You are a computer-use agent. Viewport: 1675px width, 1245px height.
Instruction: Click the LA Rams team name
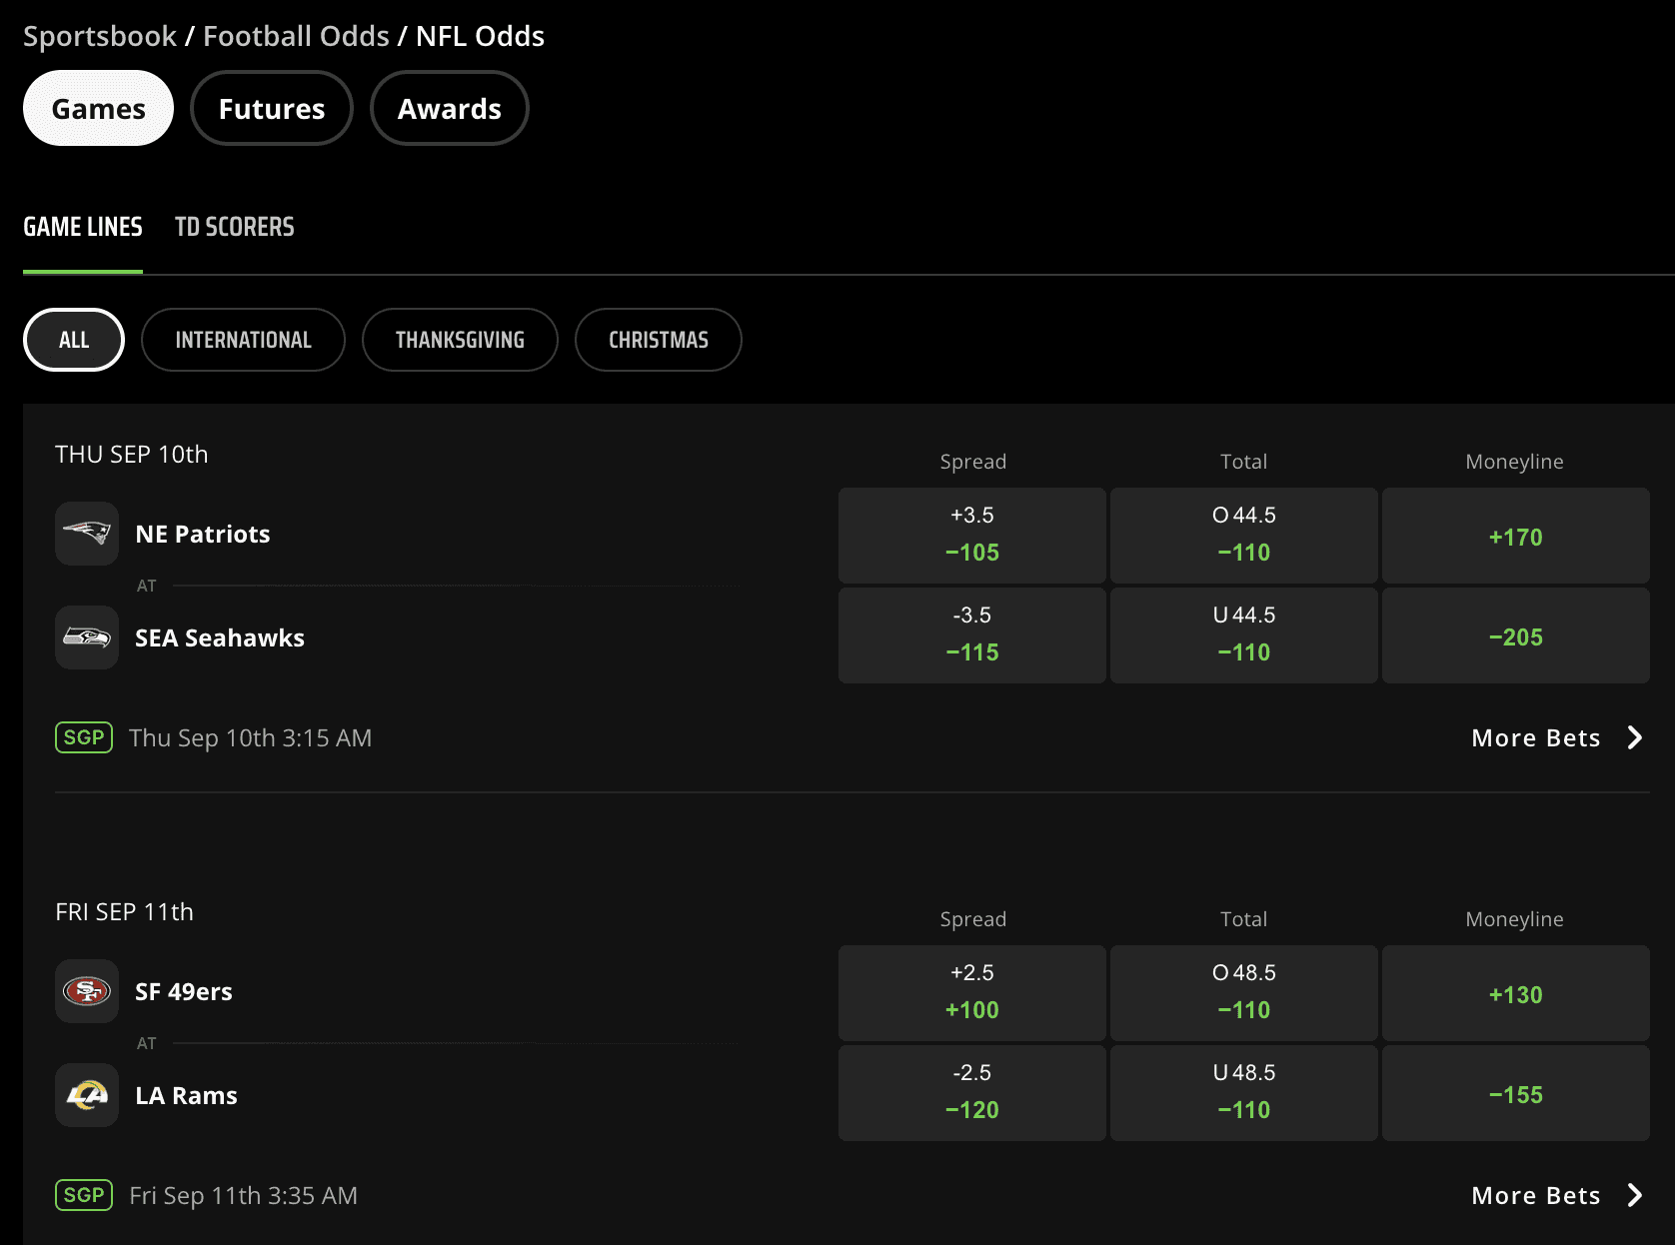coord(187,1095)
